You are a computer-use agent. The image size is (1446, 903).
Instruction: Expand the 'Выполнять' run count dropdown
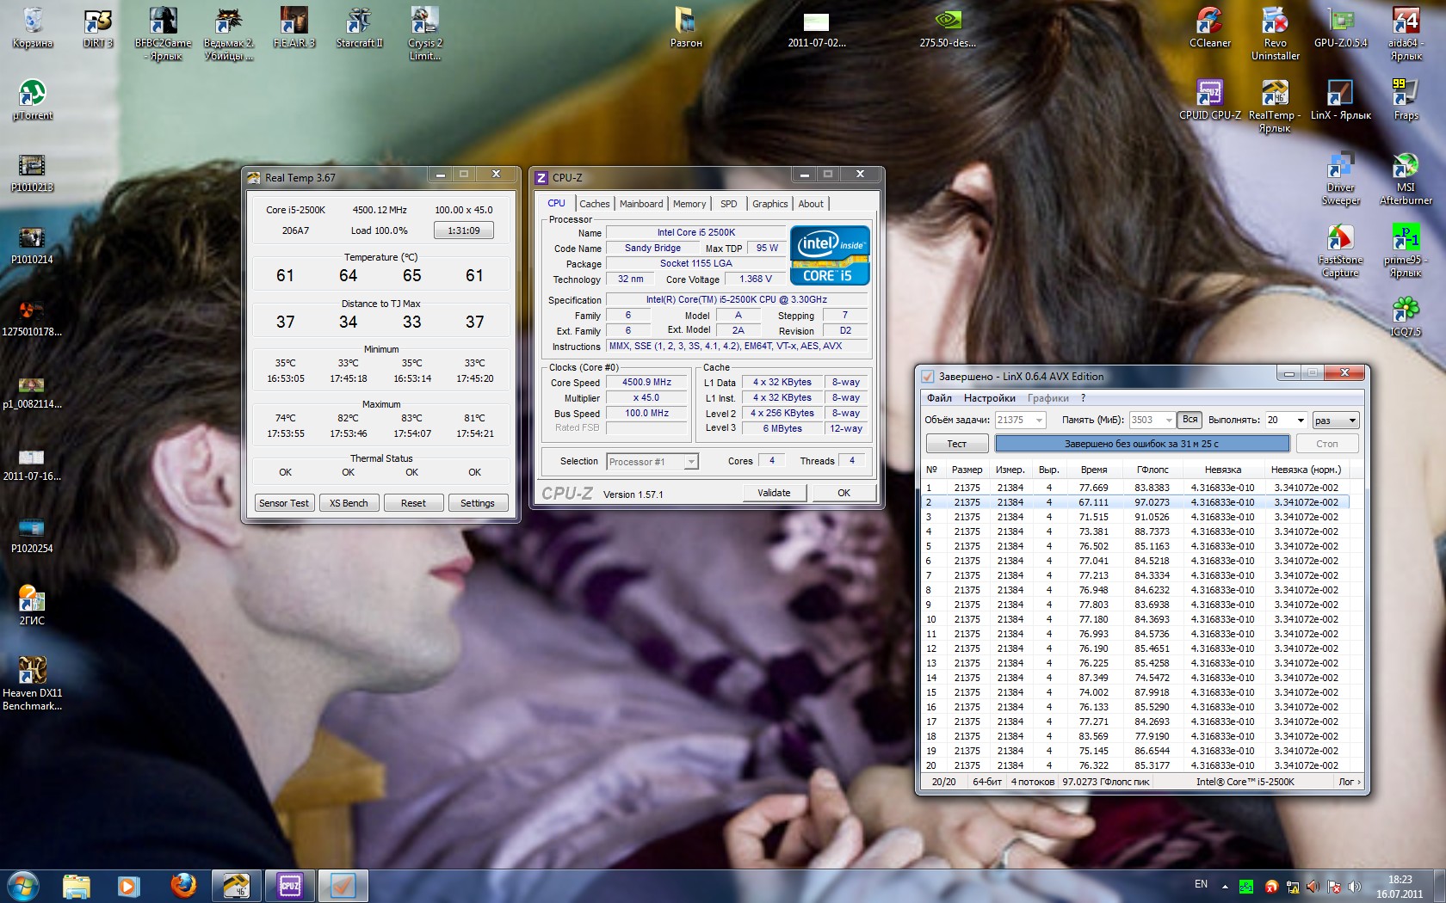point(1300,421)
